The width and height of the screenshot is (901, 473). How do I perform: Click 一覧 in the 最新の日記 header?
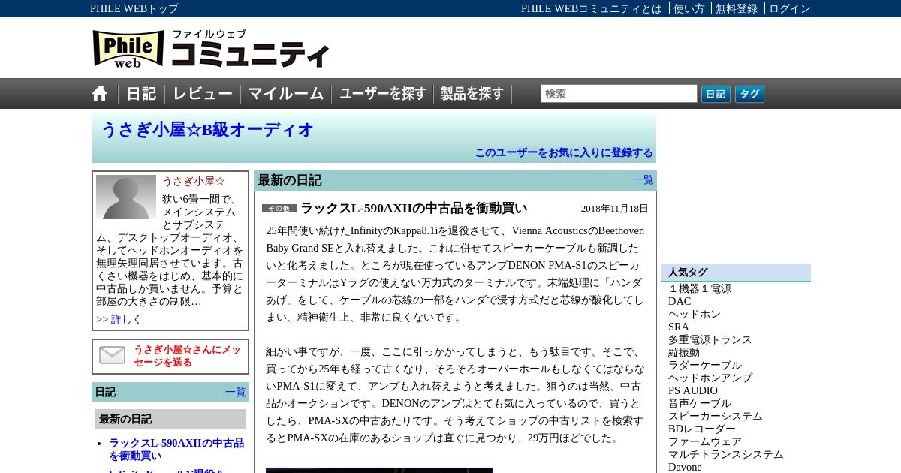[643, 179]
